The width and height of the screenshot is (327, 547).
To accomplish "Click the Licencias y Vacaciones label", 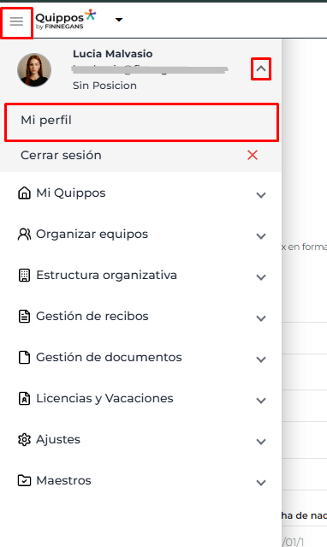I will [104, 398].
